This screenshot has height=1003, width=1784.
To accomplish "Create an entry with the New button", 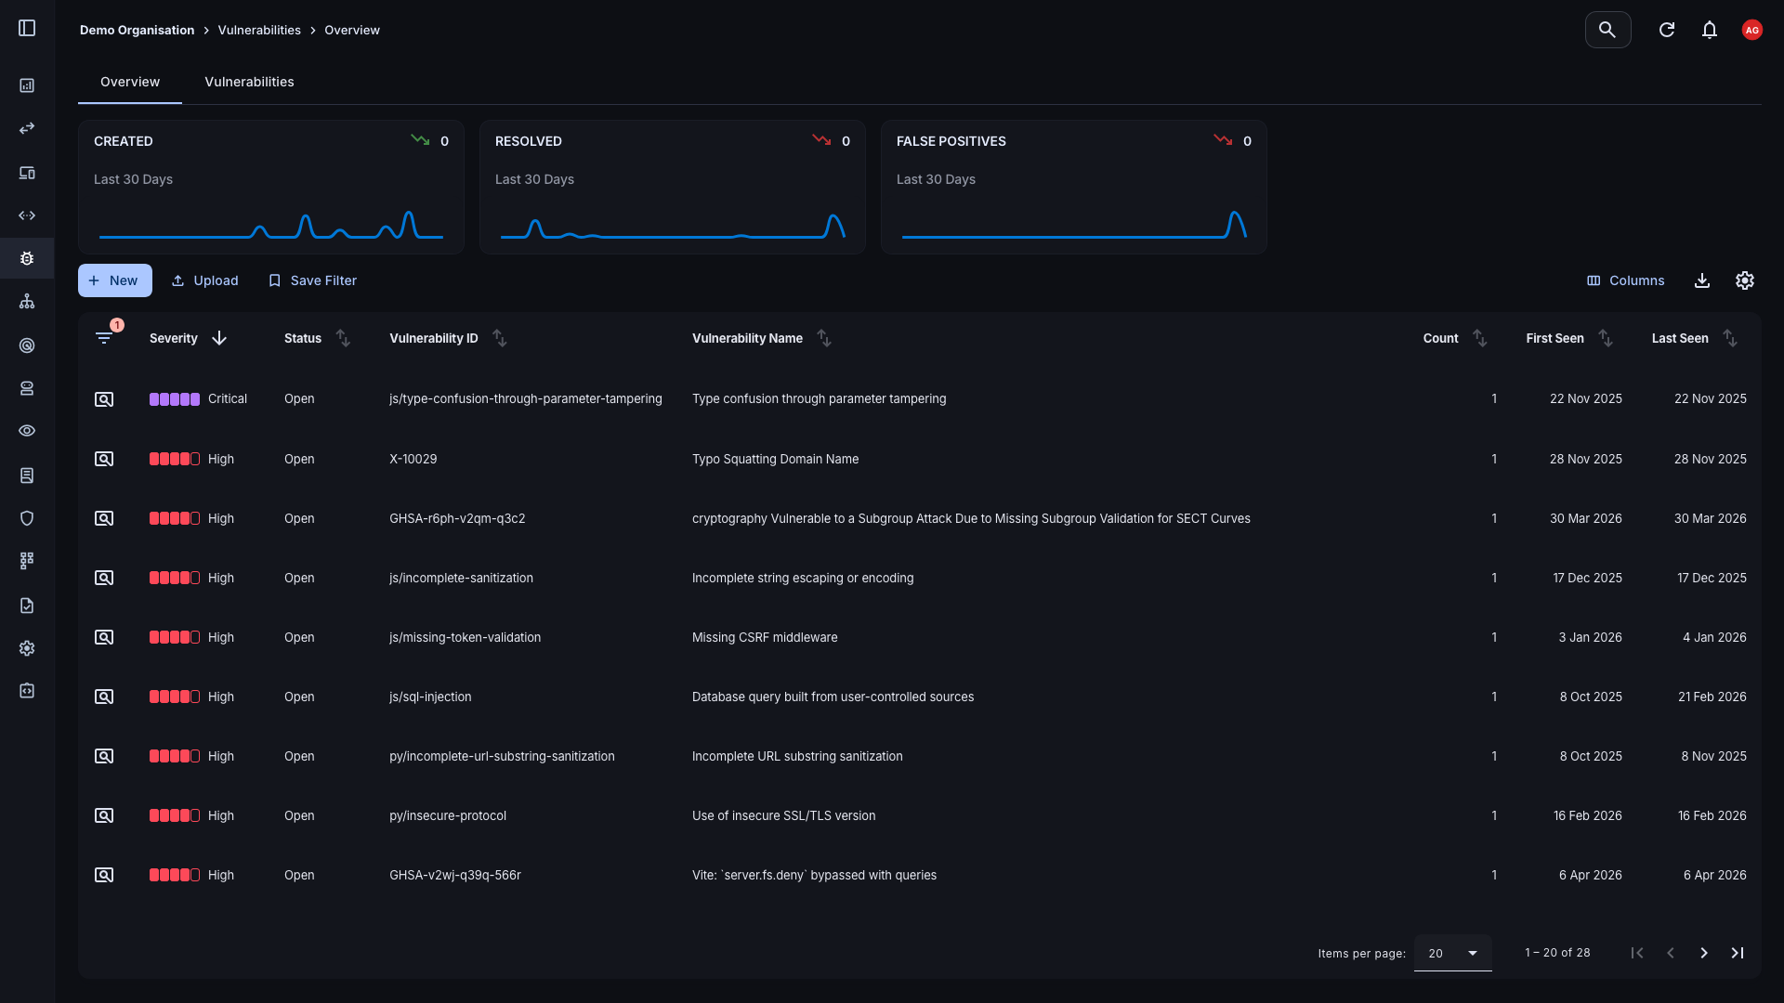I will click(x=114, y=280).
